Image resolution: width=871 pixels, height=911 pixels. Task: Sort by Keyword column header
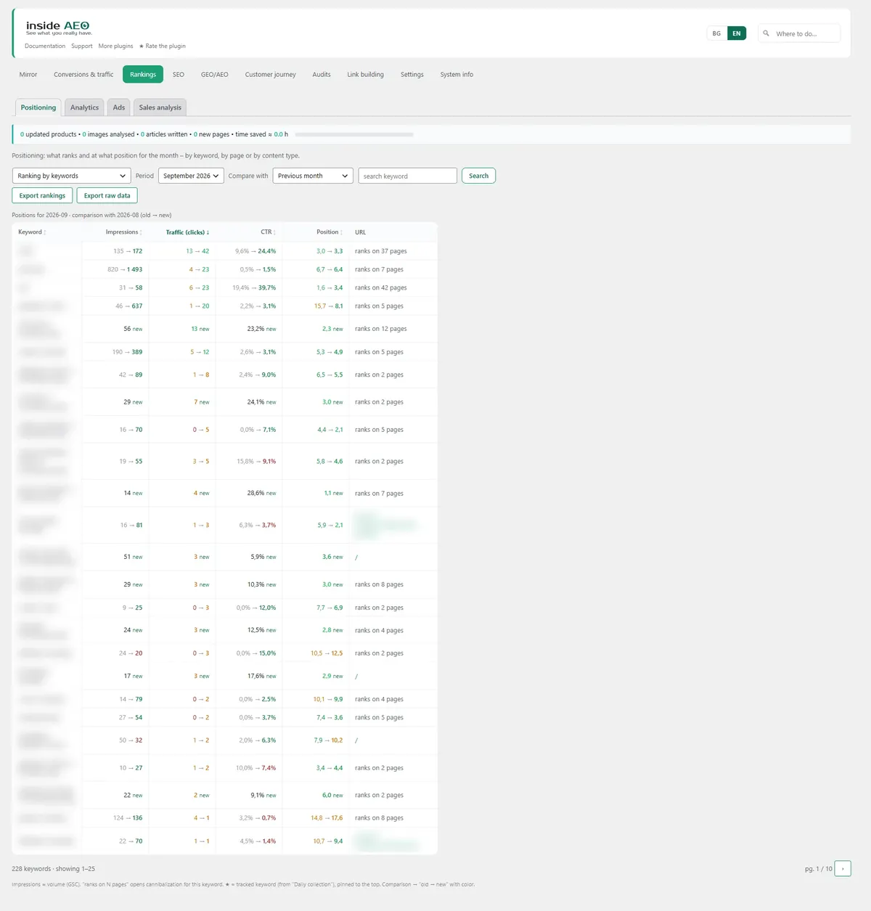coord(32,232)
